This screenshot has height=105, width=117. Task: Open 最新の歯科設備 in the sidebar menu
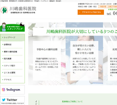12,52
